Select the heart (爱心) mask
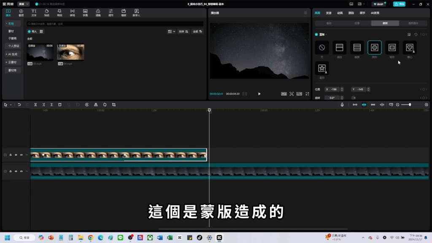The height and width of the screenshot is (243, 432). click(x=410, y=47)
